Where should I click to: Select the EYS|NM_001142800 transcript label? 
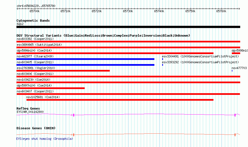[x=30, y=112]
